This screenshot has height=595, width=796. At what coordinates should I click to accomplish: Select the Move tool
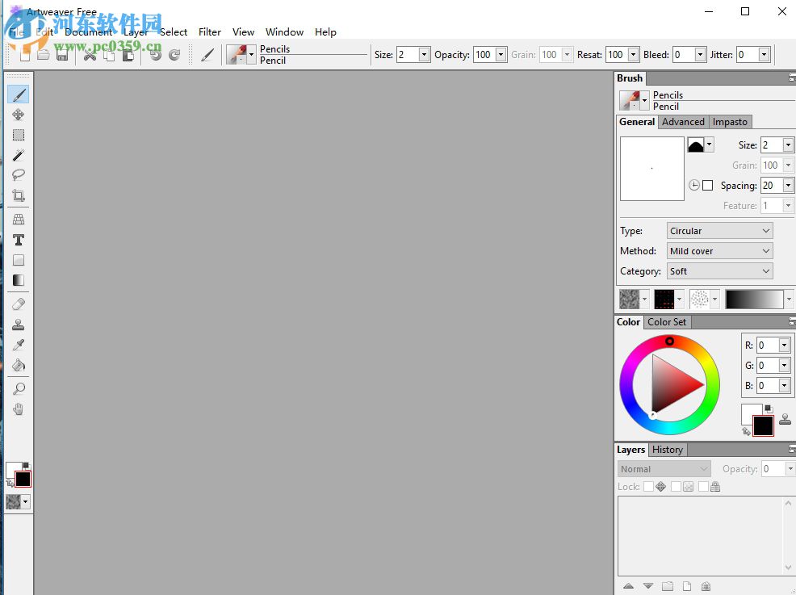coord(18,115)
